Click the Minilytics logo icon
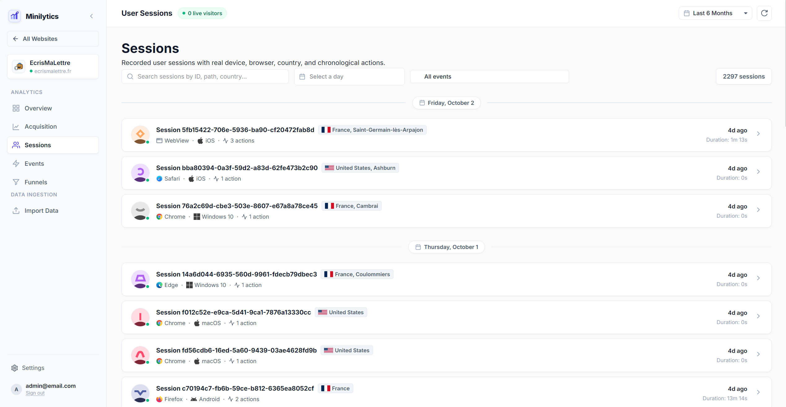The image size is (786, 407). coord(15,16)
